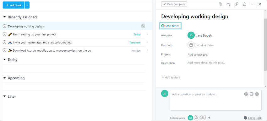This screenshot has width=267, height=121.
Task: Add a collaborator with the plus icon
Action: pyautogui.click(x=209, y=118)
